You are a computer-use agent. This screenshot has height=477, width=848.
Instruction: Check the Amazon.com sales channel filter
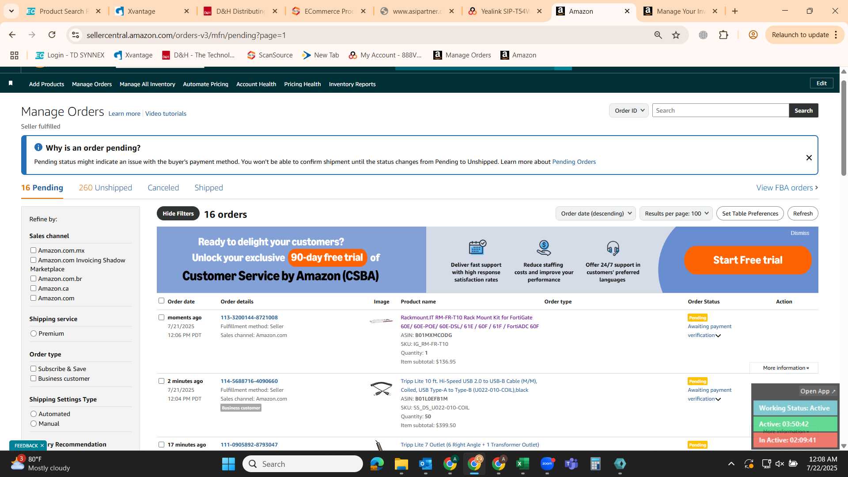pyautogui.click(x=33, y=298)
